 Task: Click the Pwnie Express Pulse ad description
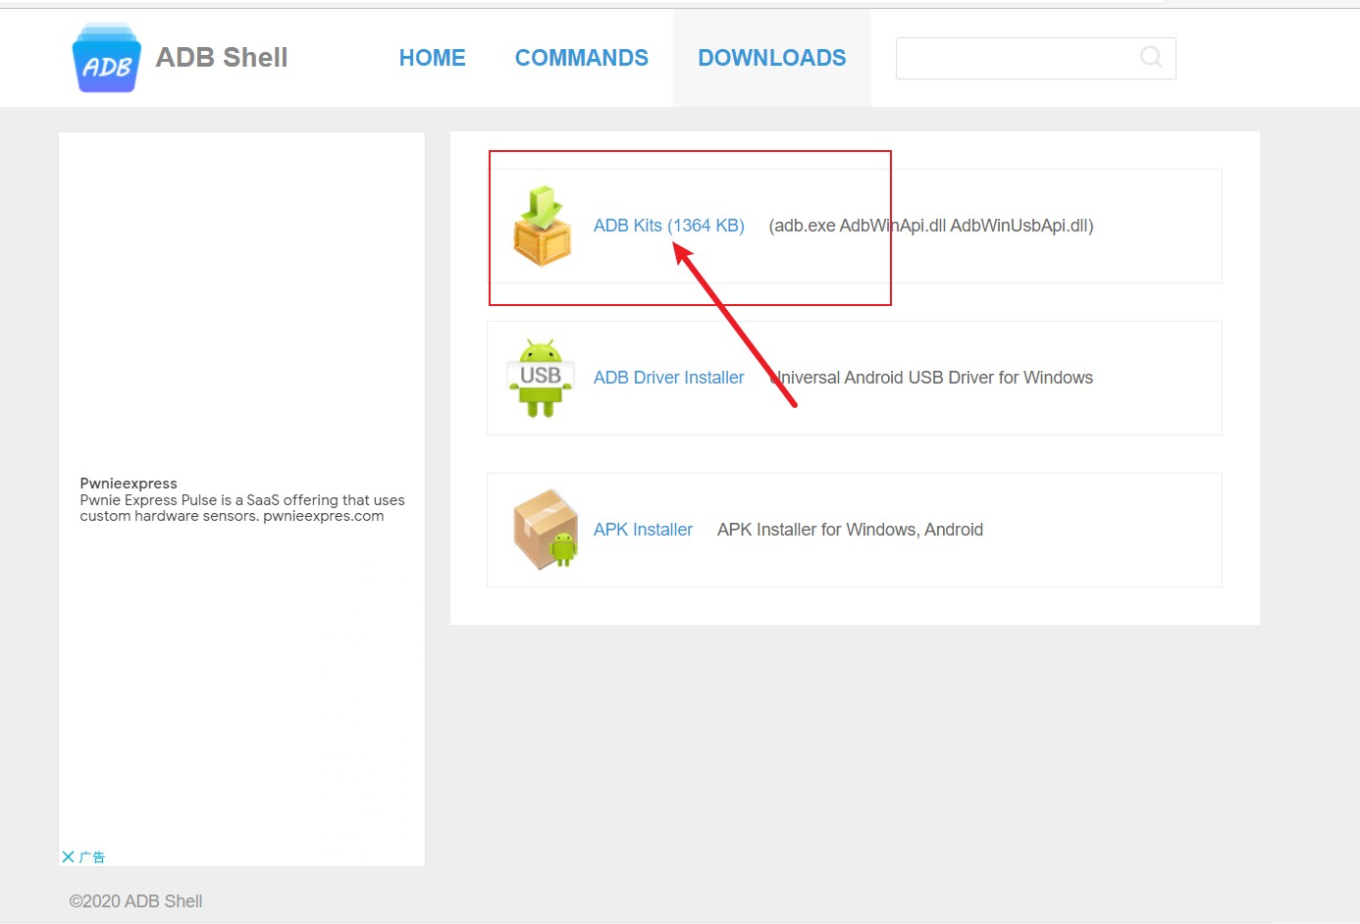tap(242, 508)
